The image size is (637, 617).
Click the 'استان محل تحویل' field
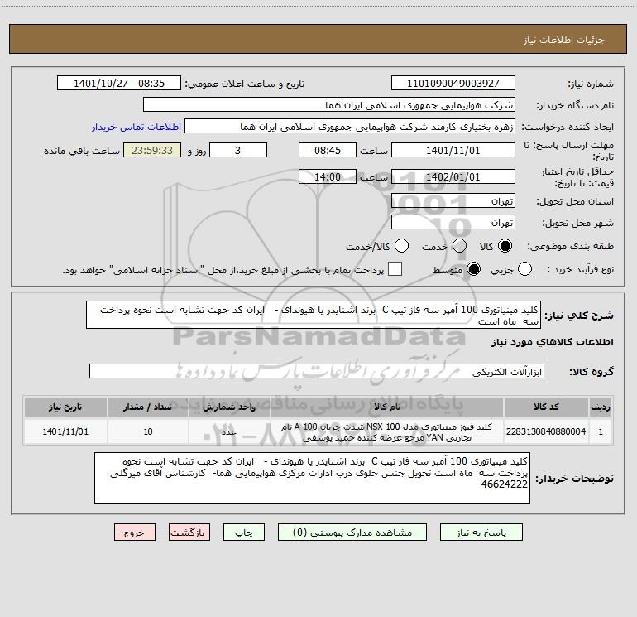pyautogui.click(x=453, y=201)
